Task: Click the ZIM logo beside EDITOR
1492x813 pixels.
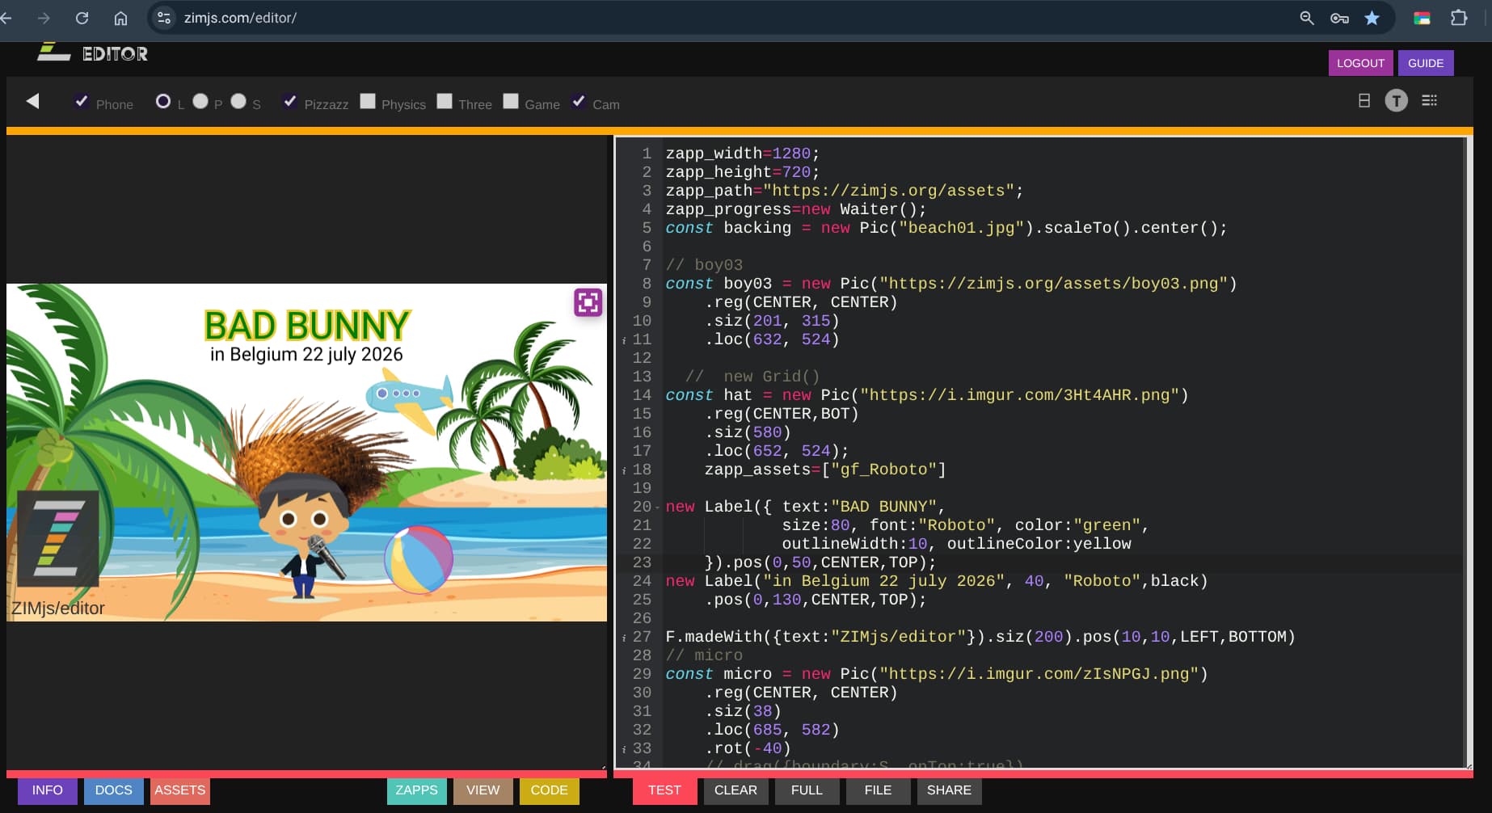Action: point(53,52)
